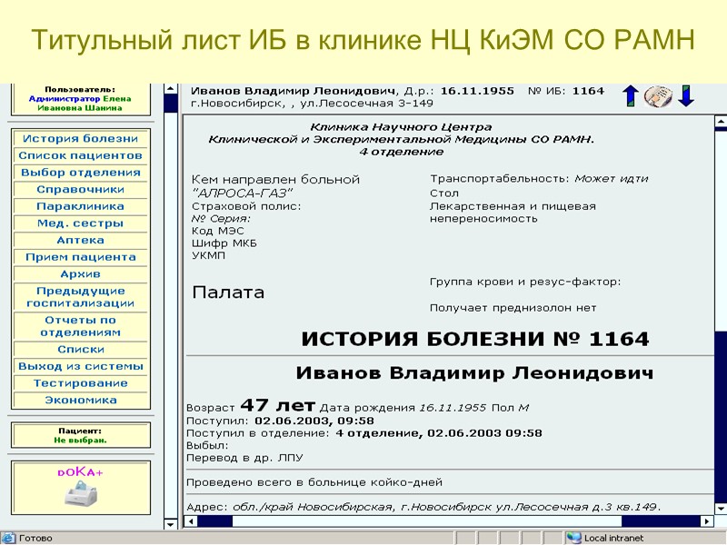This screenshot has width=727, height=545.
Task: Open the Списки menu item
Action: 81,350
